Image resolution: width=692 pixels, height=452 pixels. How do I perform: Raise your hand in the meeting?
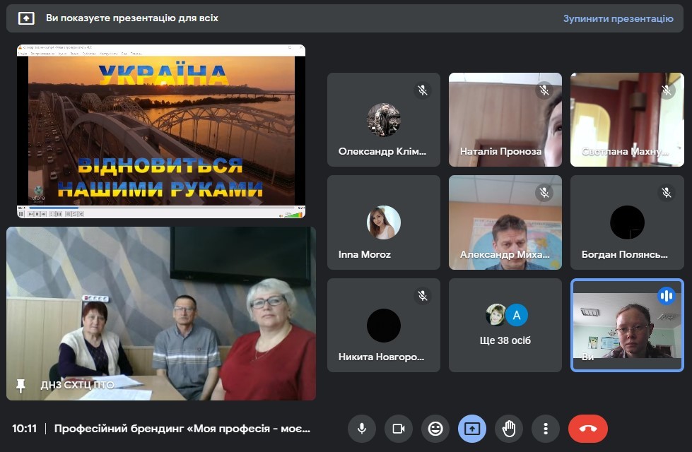click(x=509, y=429)
